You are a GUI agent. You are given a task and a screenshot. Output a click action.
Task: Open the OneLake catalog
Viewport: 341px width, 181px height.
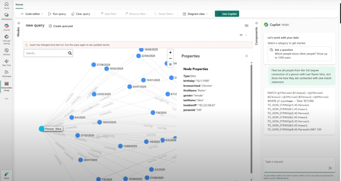click(x=7, y=40)
